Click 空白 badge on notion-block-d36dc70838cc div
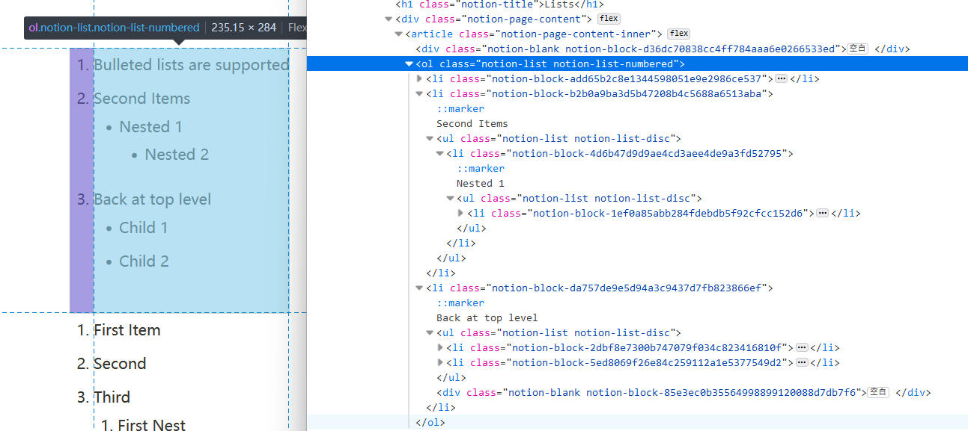Image resolution: width=968 pixels, height=431 pixels. (x=857, y=49)
